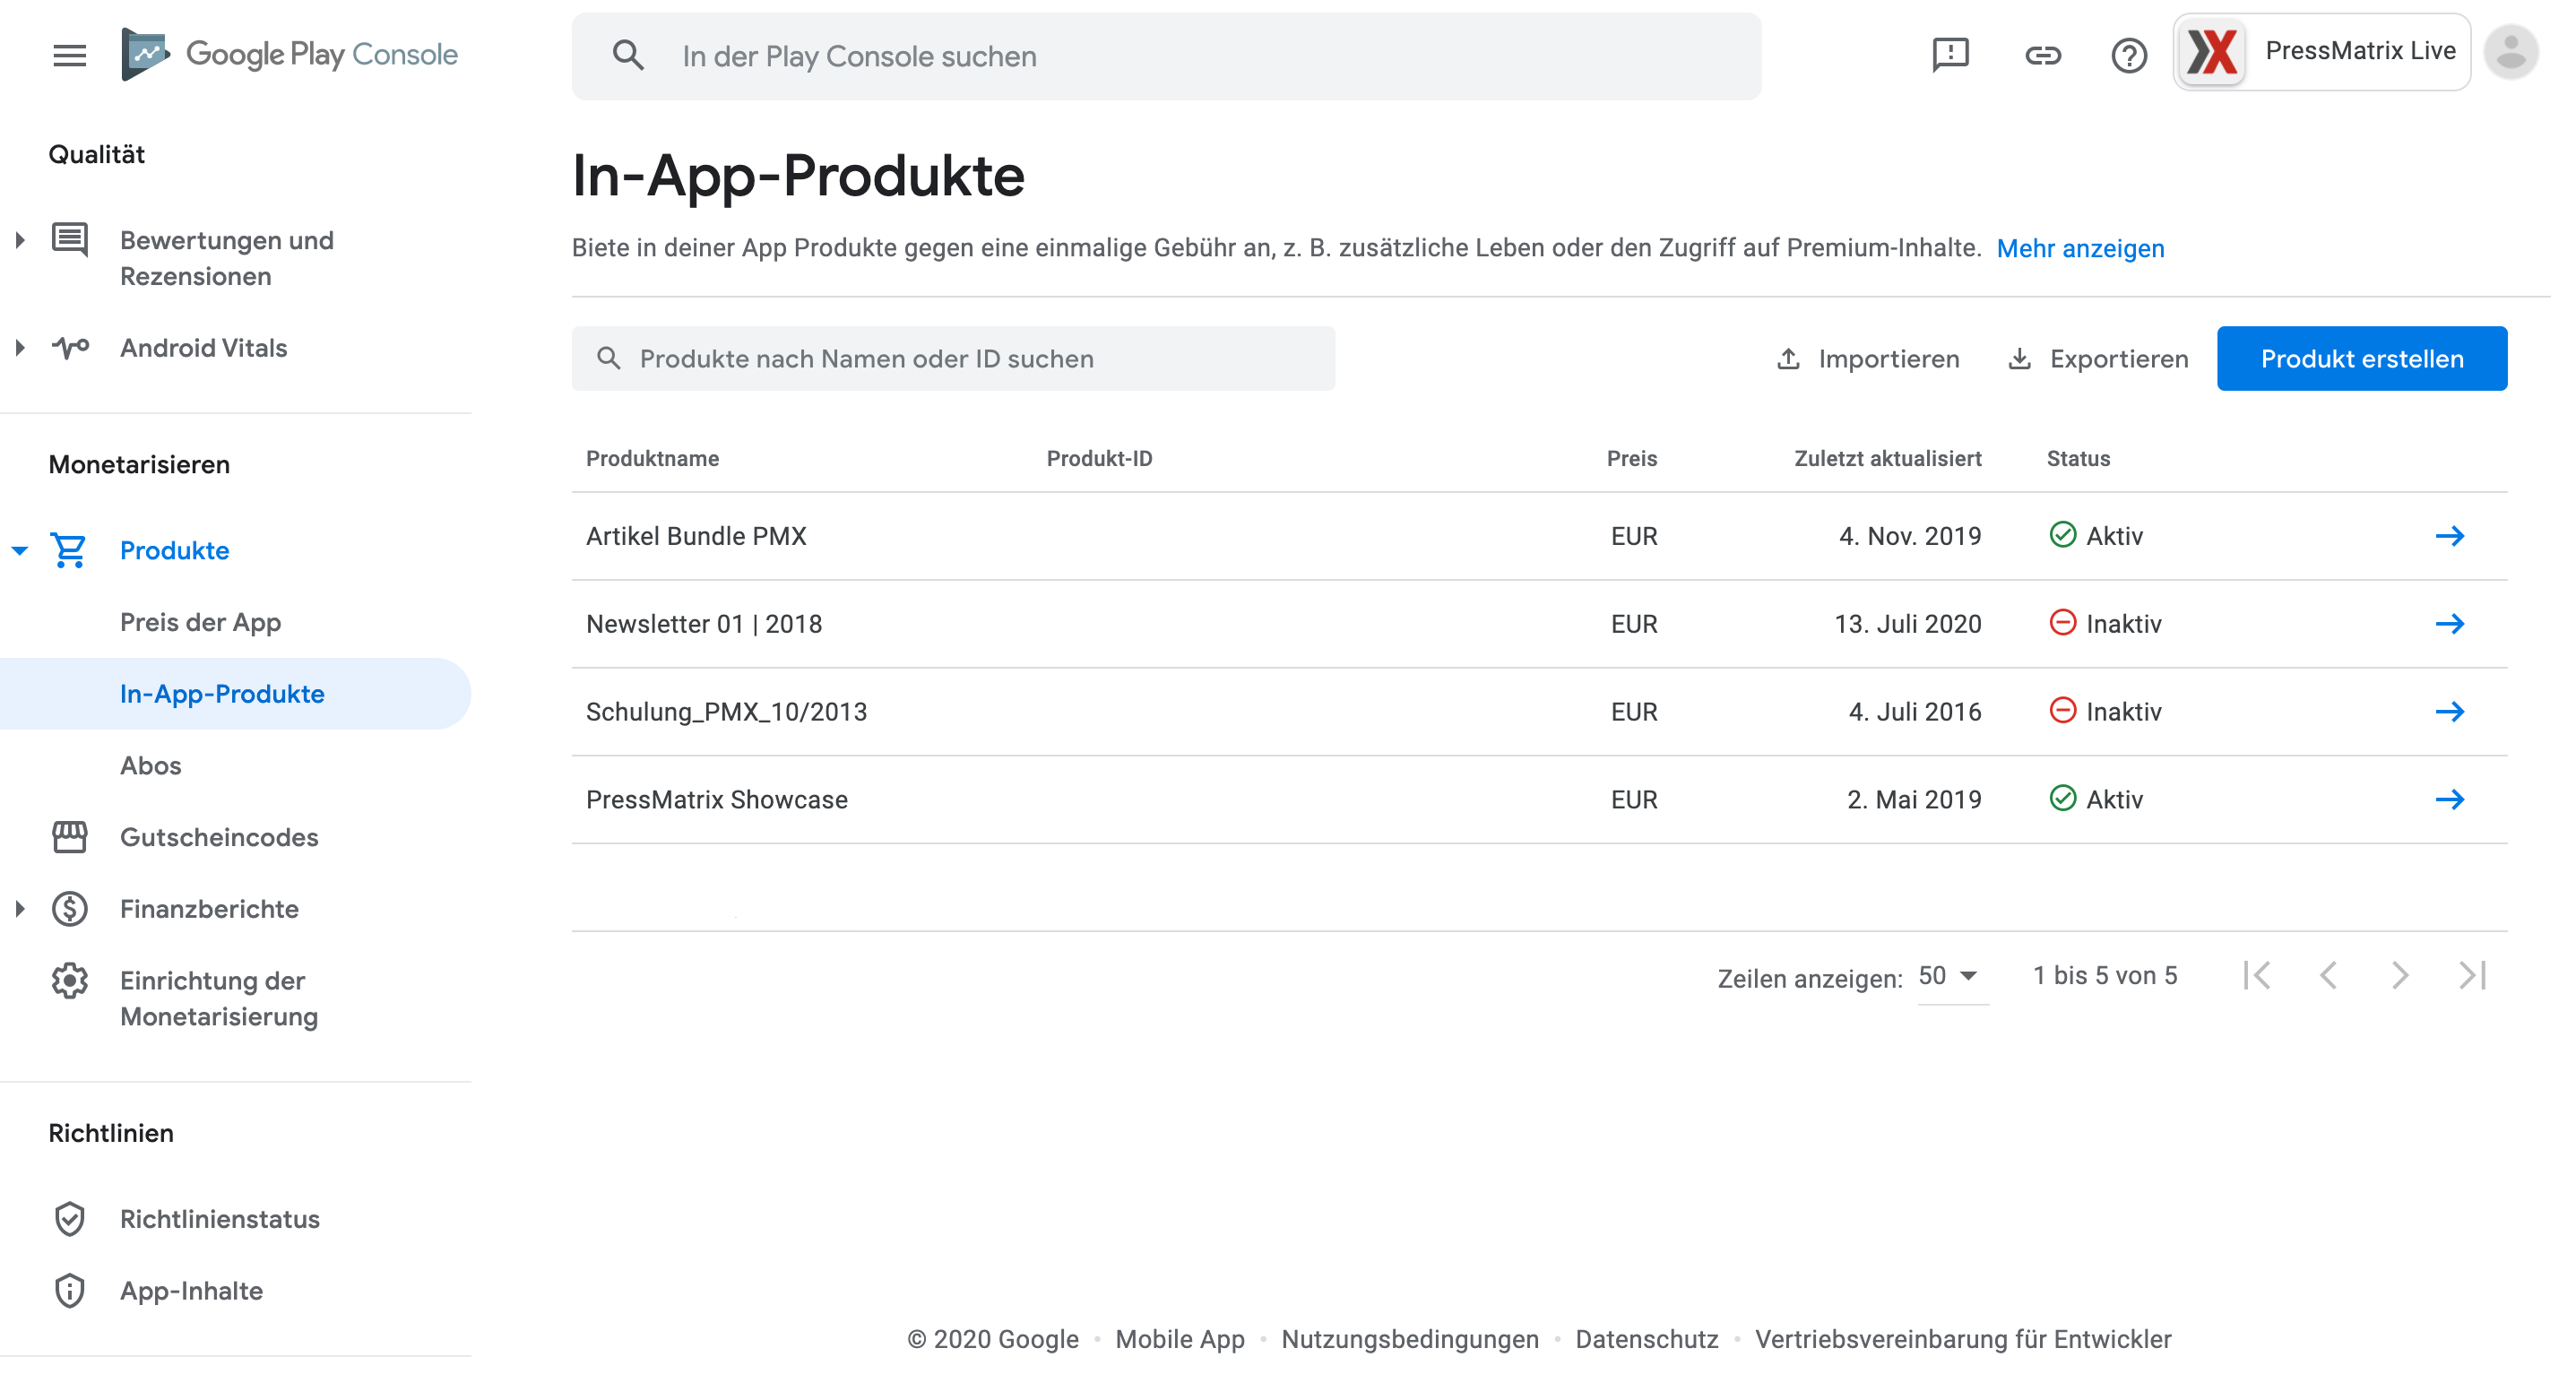Click Produkt erstellen button
Screen dimensions: 2576x1400
pos(2362,359)
